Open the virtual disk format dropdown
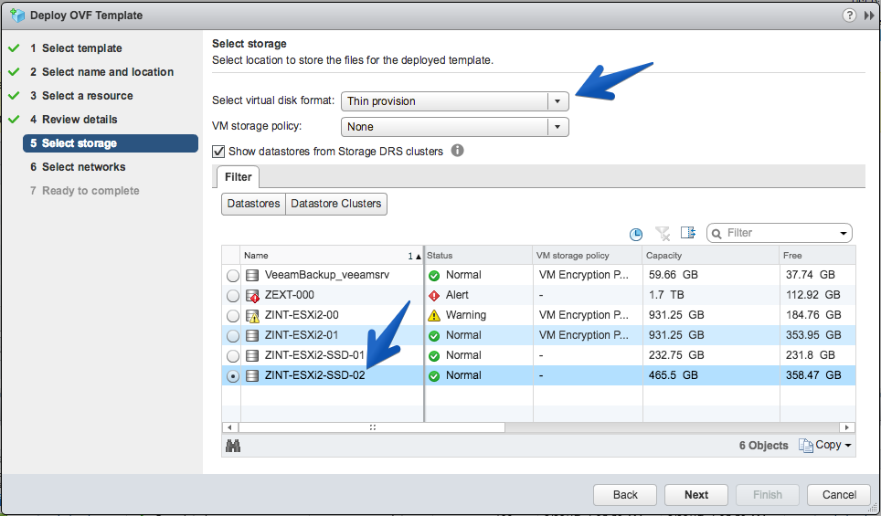881x516 pixels. (454, 101)
